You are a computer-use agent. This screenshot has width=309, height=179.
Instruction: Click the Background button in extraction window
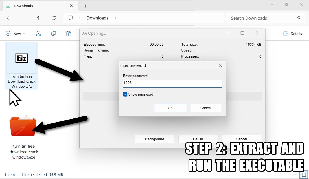(155, 139)
